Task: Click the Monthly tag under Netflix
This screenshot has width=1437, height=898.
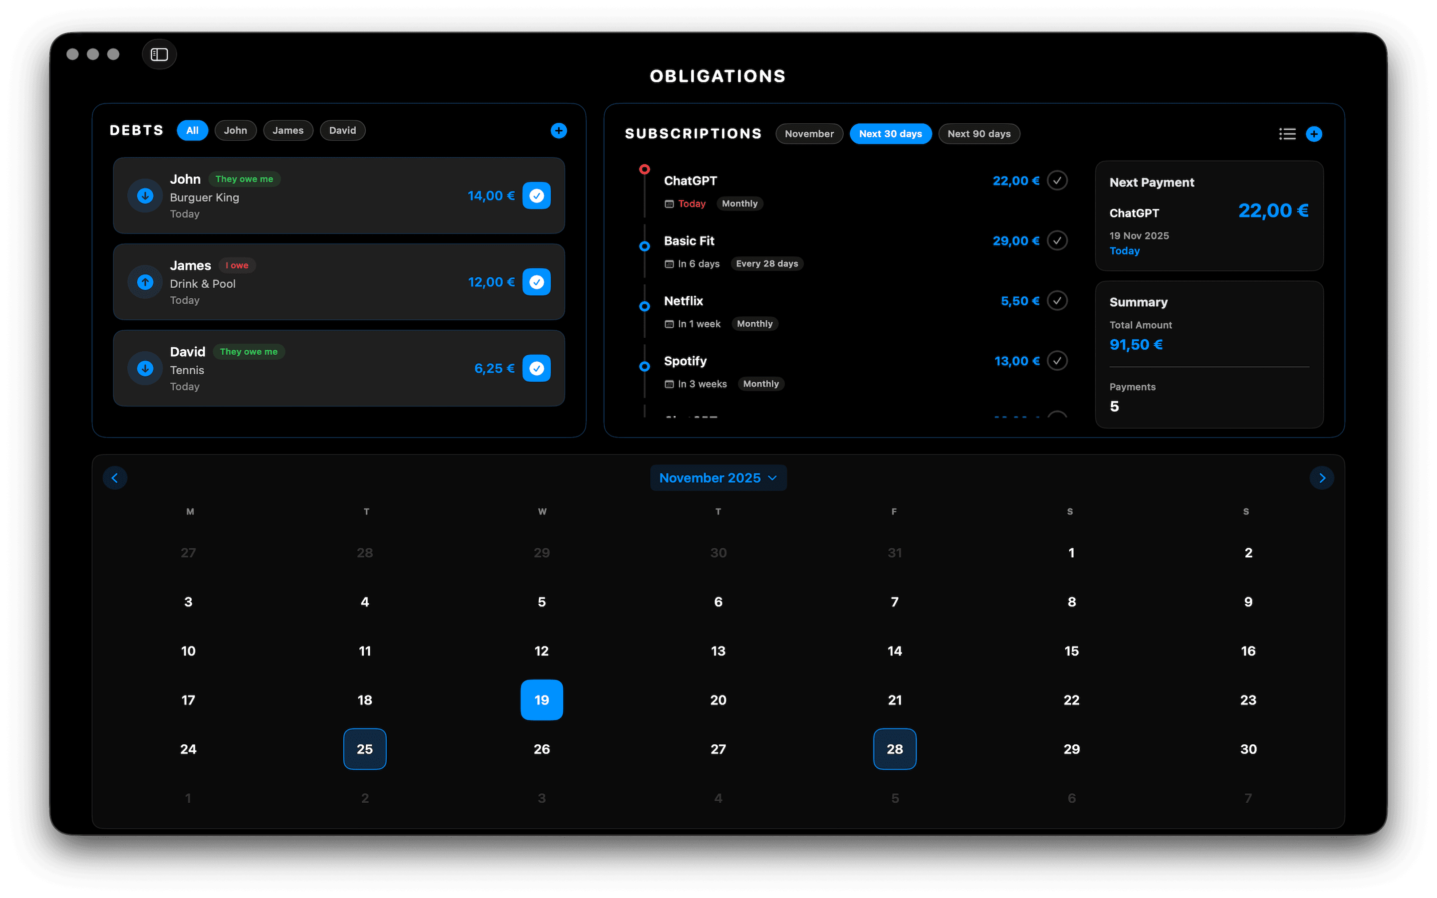Action: point(754,324)
